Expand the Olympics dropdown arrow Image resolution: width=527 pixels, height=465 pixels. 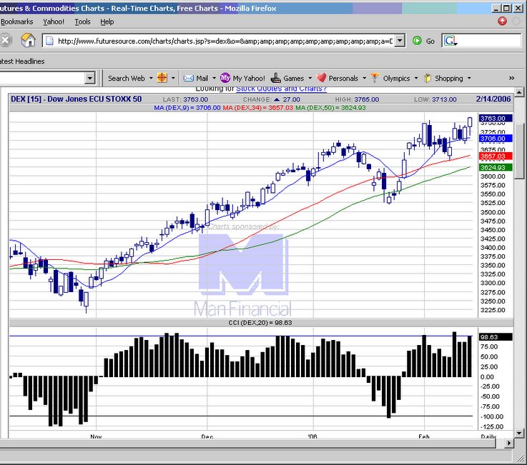[416, 79]
